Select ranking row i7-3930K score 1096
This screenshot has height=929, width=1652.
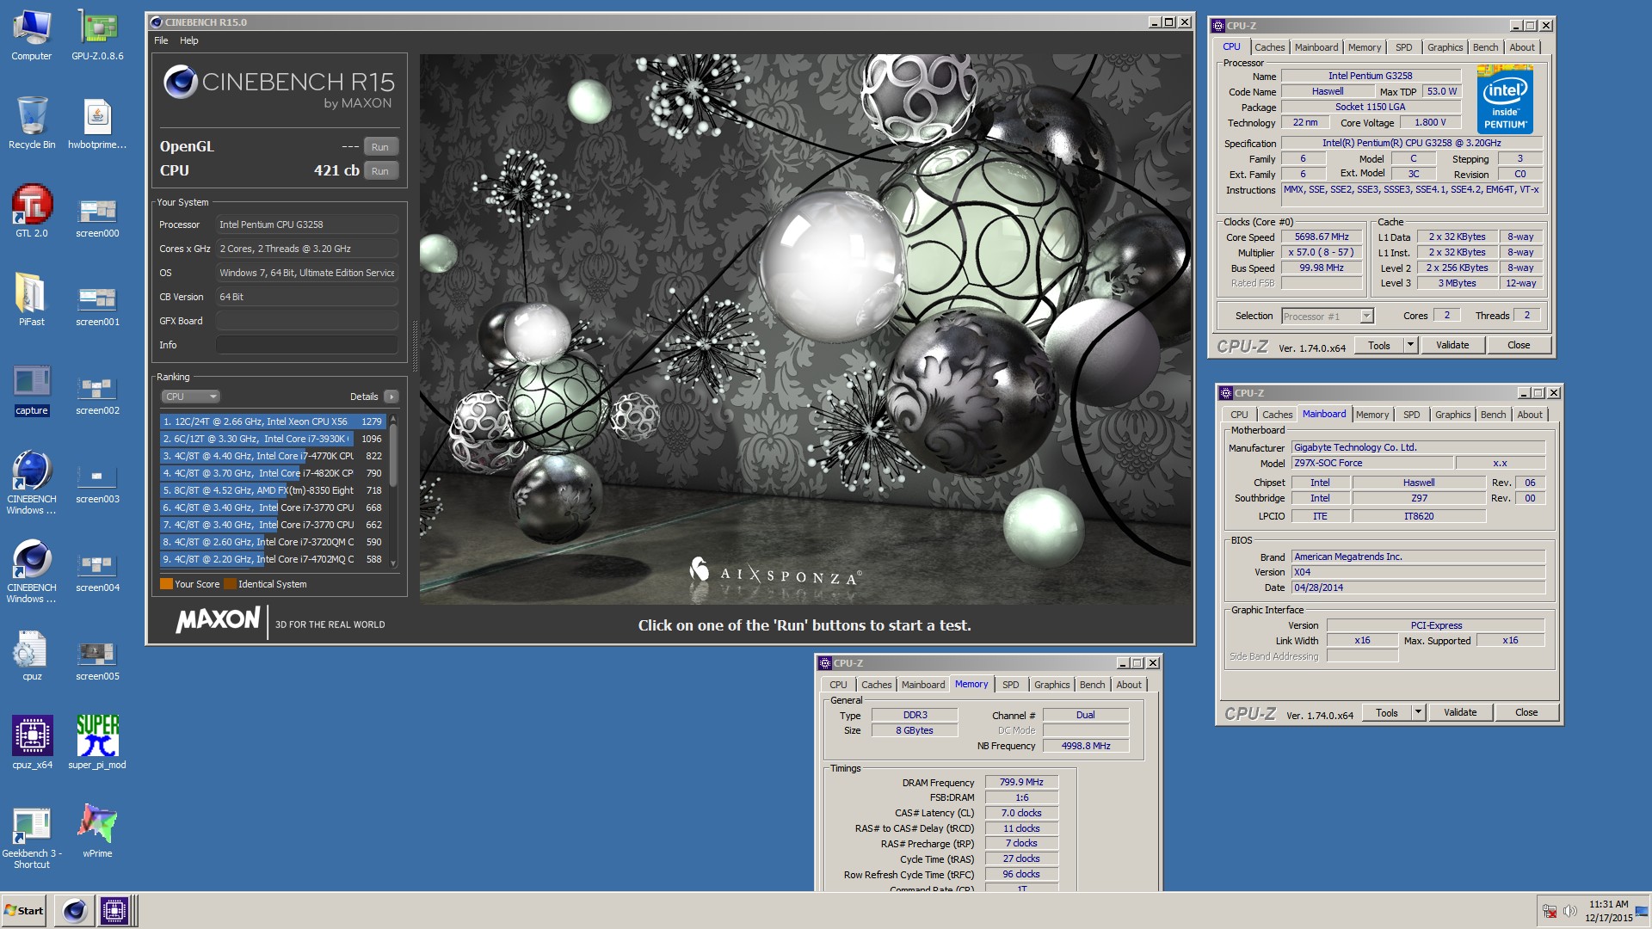pyautogui.click(x=273, y=439)
